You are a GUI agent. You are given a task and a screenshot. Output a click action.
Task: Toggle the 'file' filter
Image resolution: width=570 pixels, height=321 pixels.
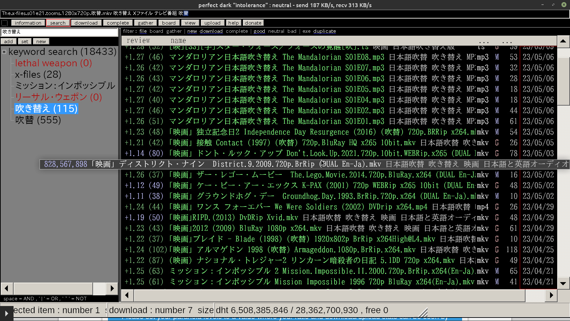pos(143,31)
